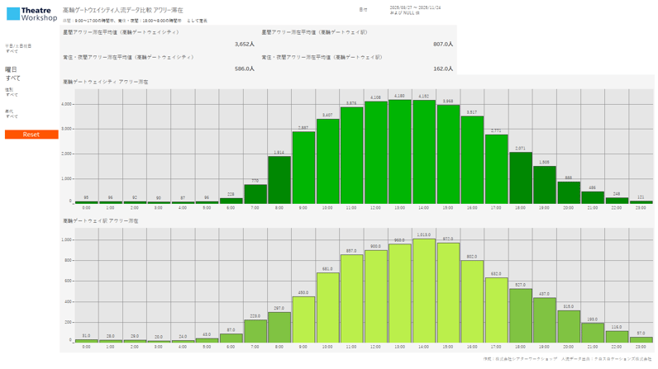Click the 162.0人 station nighttime average
Image resolution: width=658 pixels, height=369 pixels.
pos(442,69)
